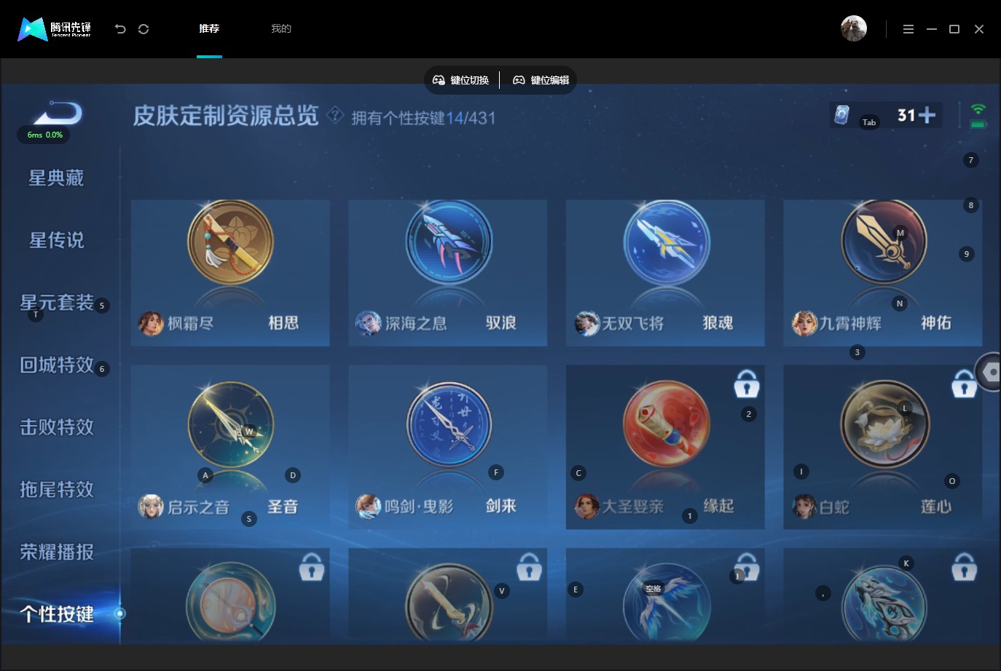Select 星元套装 in the sidebar
Screen dimensions: 1001x671
tap(57, 303)
